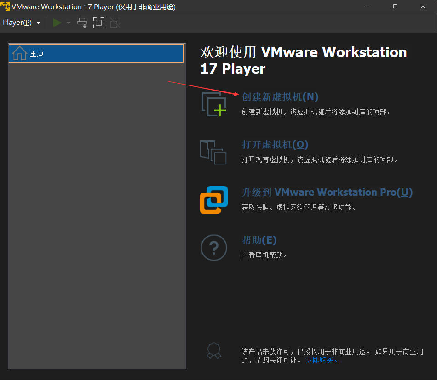The image size is (437, 380).
Task: Select 主页 in the library list
Action: (96, 53)
